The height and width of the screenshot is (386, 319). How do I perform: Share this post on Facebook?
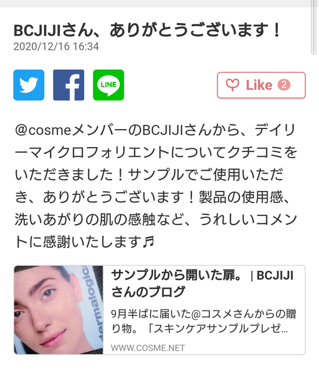(x=68, y=85)
